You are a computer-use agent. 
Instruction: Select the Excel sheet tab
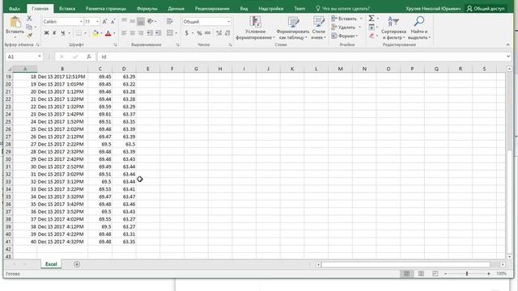click(51, 264)
